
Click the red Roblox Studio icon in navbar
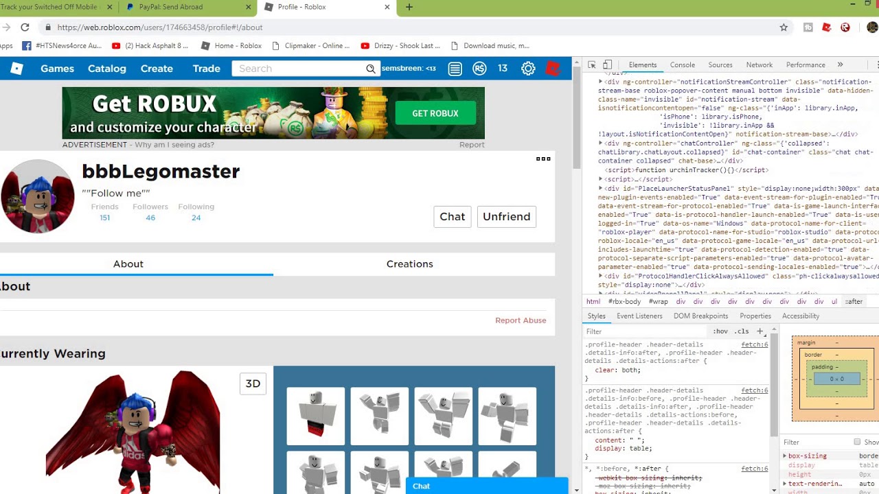tap(553, 69)
